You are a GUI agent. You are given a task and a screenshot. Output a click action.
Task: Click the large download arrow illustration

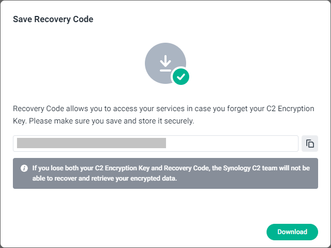pos(165,63)
